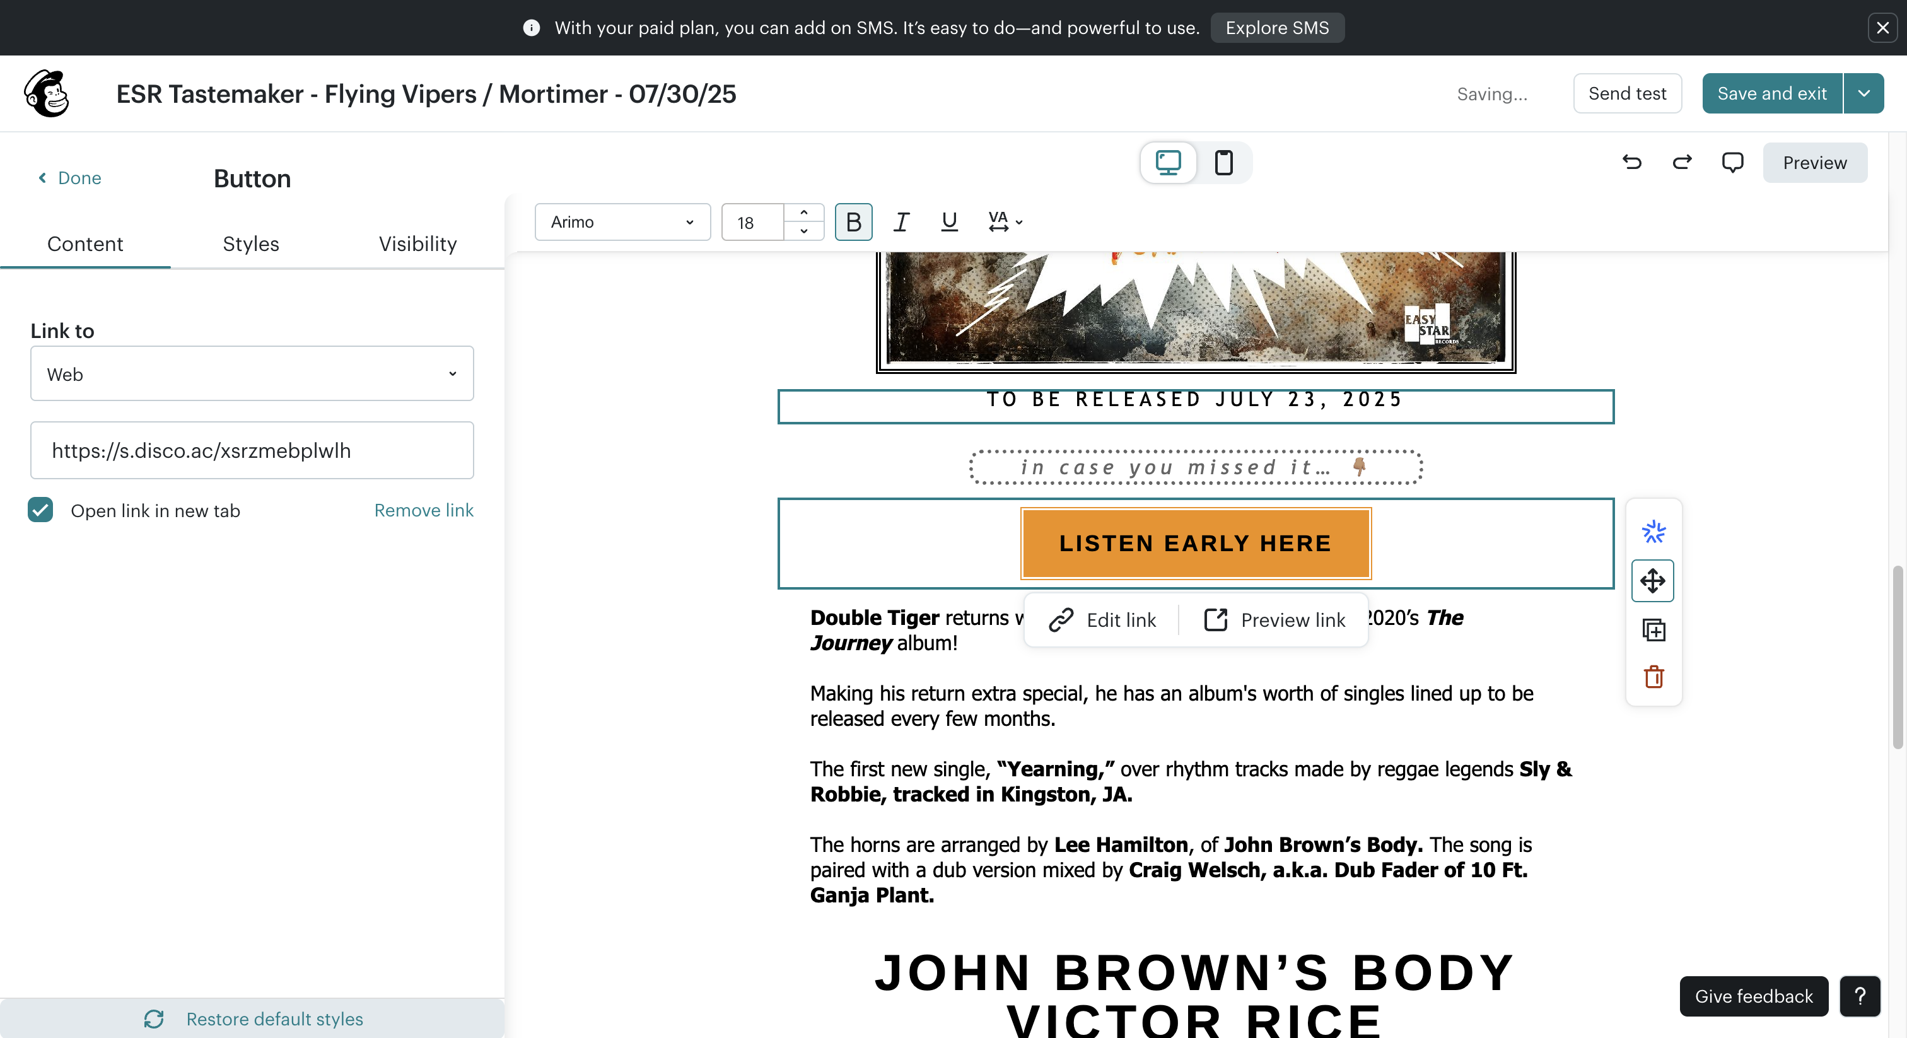Click the 'in case you missed it' text block
The height and width of the screenshot is (1038, 1907).
point(1196,467)
